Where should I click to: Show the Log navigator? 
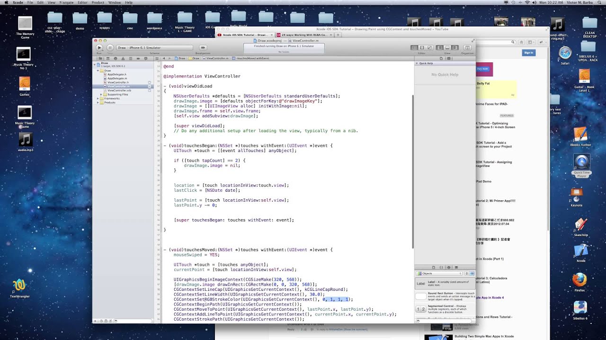point(146,59)
